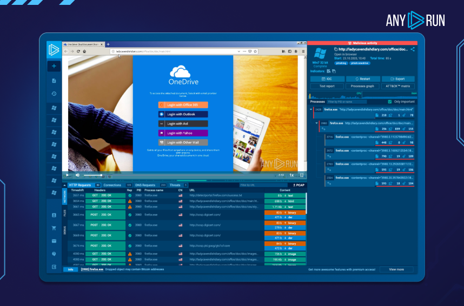464x306 pixels.
Task: Click Login with Other Mail
Action: [183, 142]
